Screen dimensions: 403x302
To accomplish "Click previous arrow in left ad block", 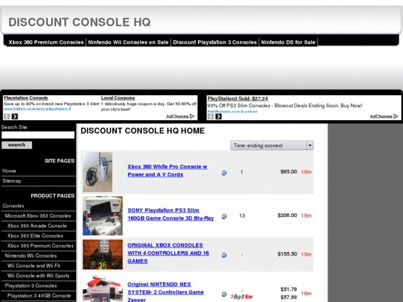I will [x=7, y=116].
